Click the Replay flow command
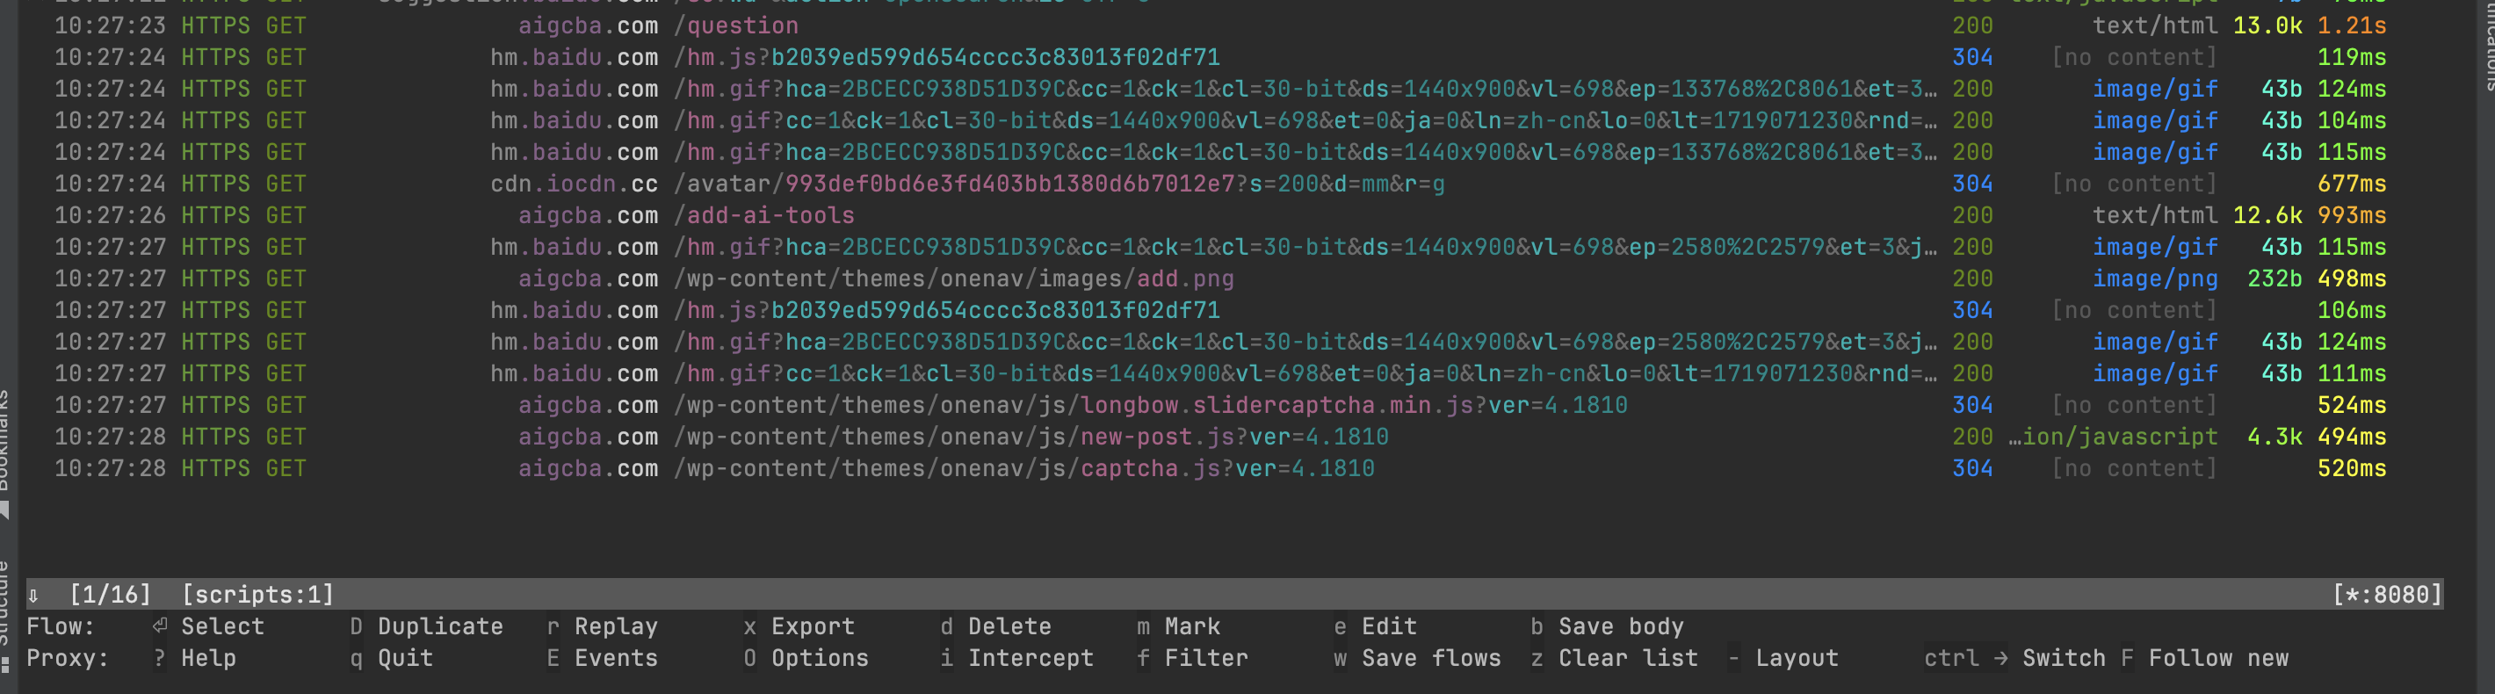Image resolution: width=2495 pixels, height=694 pixels. (x=615, y=626)
